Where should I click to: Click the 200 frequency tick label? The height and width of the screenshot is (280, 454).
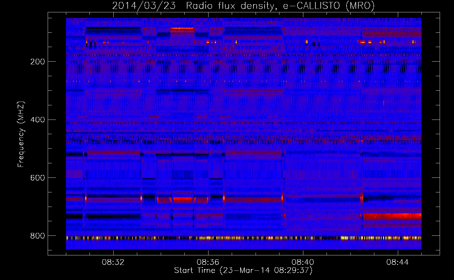click(38, 62)
